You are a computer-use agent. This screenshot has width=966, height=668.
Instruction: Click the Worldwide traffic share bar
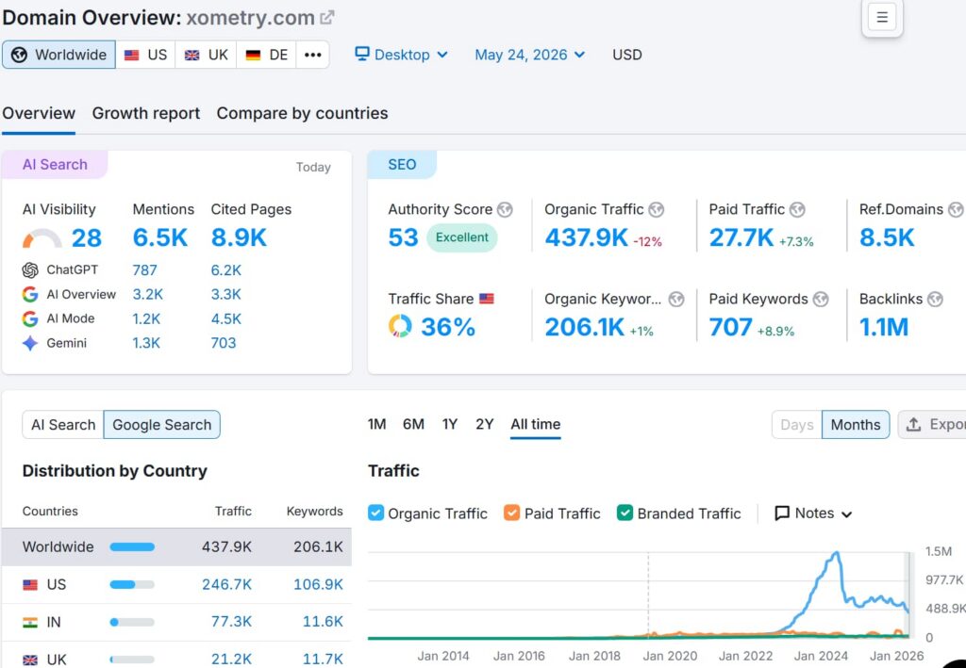click(132, 546)
